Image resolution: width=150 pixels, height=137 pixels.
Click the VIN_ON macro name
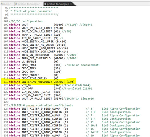pyautogui.click(x=27, y=85)
